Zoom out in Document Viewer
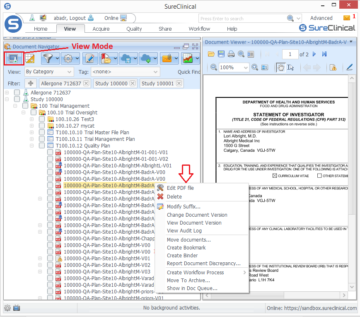The height and width of the screenshot is (317, 360). [214, 67]
